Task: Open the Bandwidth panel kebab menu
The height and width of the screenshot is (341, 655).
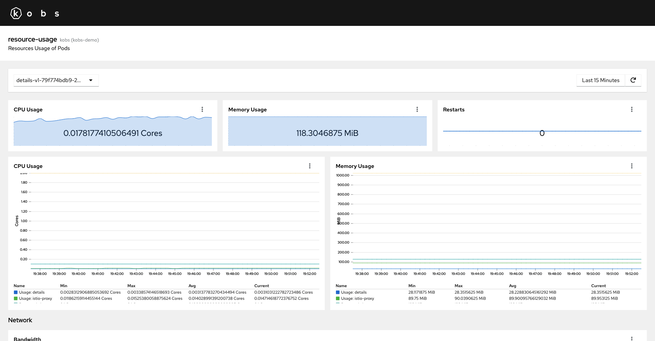Action: point(632,339)
